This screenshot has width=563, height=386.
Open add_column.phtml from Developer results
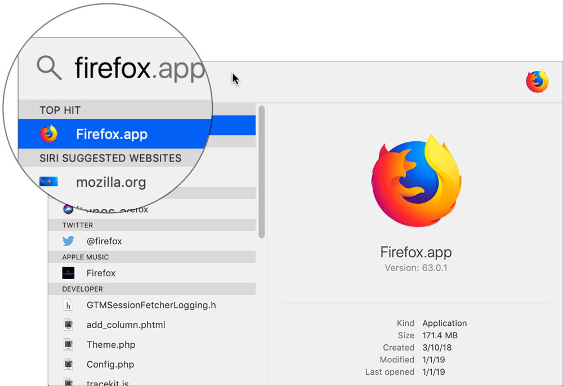tap(126, 325)
